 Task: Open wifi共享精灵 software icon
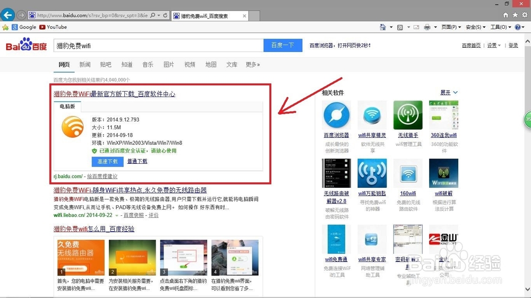(372, 115)
